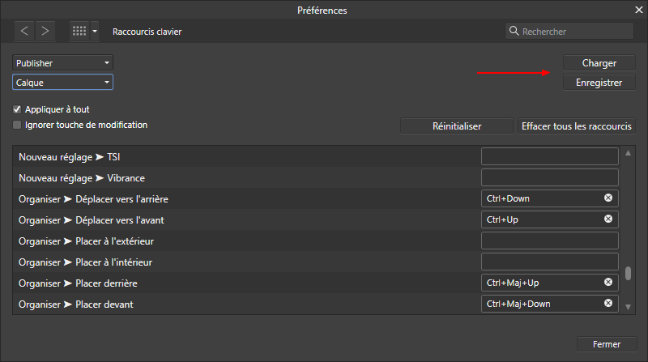Open the Calque category dropdown
The width and height of the screenshot is (648, 362).
pos(63,83)
